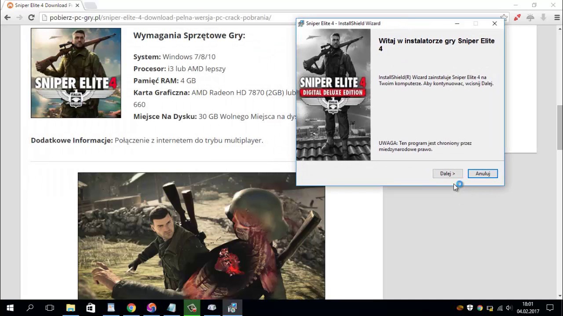Screen dimensions: 563x316
Task: Click the Procesor: i3 lub AMD lepszy line
Action: tap(179, 68)
